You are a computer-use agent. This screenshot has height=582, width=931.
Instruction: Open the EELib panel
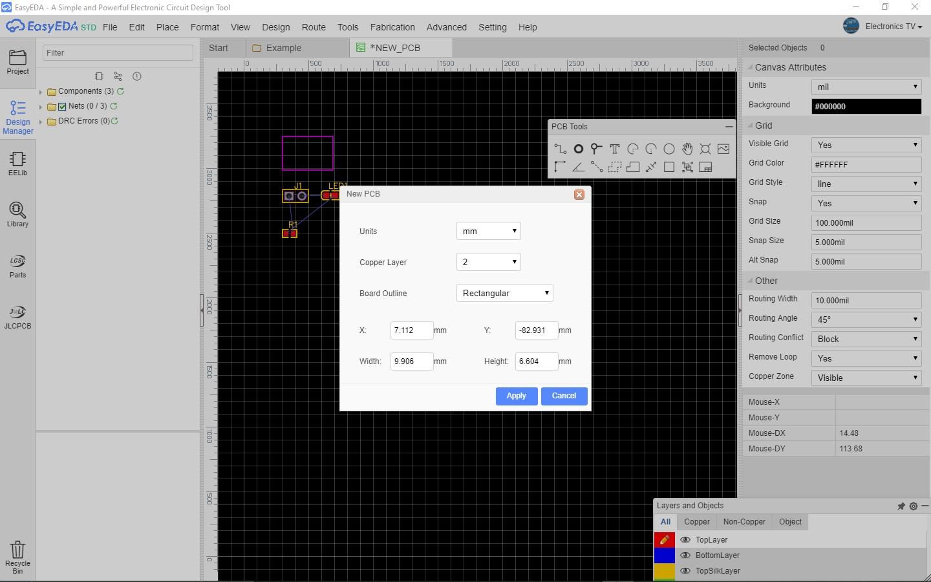(17, 164)
